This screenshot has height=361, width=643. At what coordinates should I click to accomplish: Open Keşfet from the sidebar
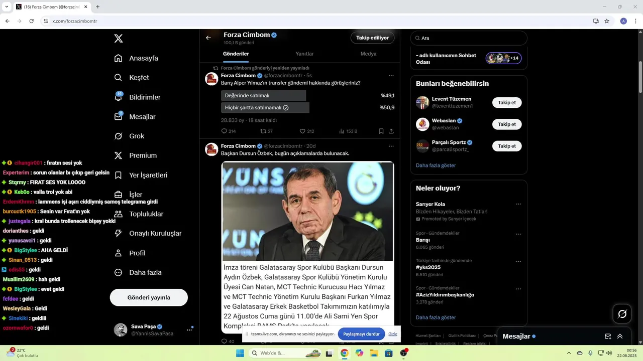(132, 78)
